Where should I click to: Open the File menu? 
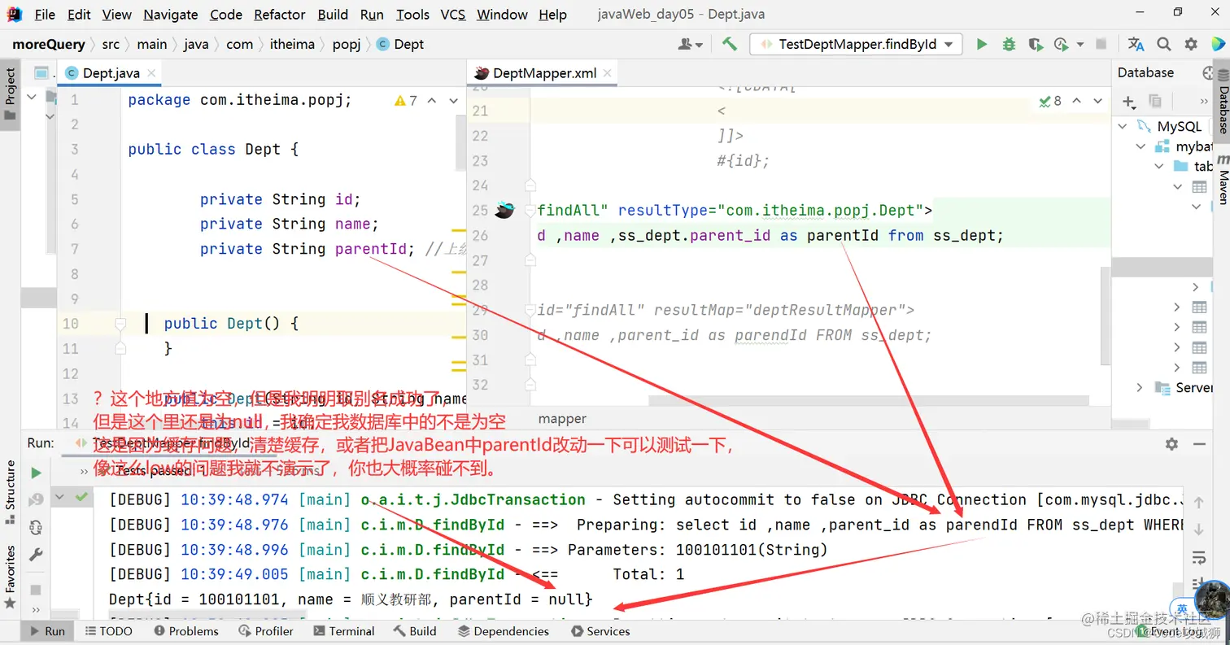45,14
